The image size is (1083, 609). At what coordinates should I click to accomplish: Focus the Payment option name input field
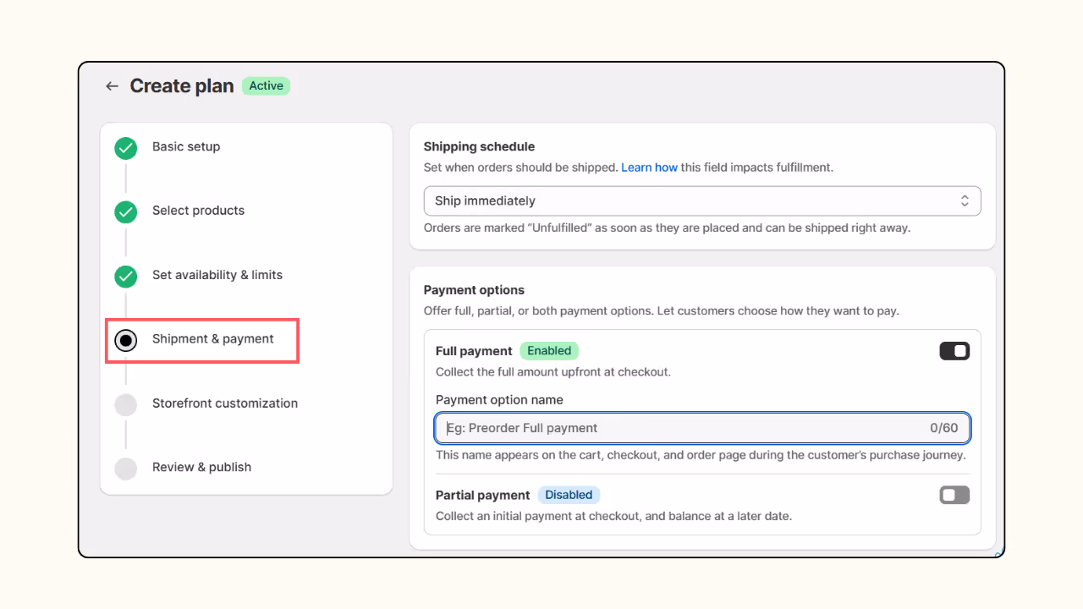tap(702, 428)
